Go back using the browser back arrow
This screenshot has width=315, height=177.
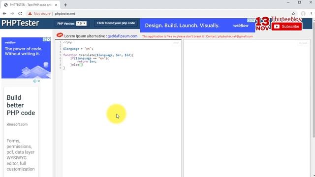tap(4, 13)
